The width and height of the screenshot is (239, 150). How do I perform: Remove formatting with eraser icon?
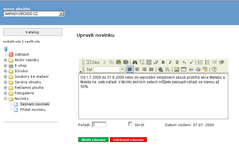156,62
